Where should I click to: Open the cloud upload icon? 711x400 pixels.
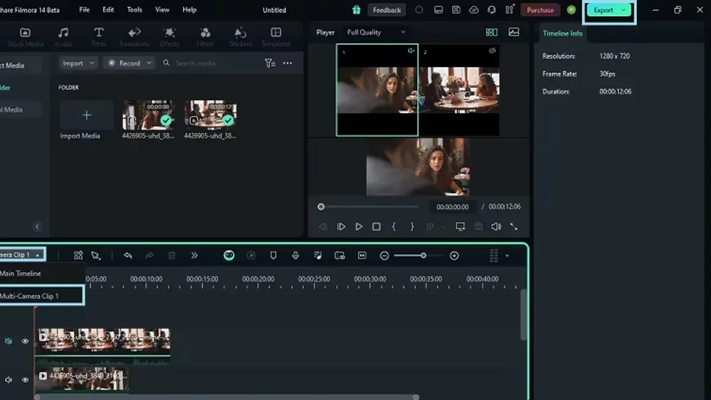coord(473,10)
